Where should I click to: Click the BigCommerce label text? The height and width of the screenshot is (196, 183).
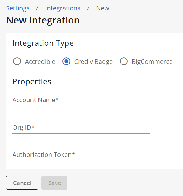(152, 62)
